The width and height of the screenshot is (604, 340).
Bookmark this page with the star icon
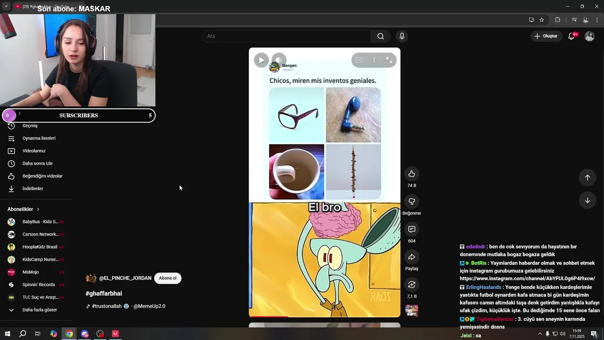pos(542,20)
